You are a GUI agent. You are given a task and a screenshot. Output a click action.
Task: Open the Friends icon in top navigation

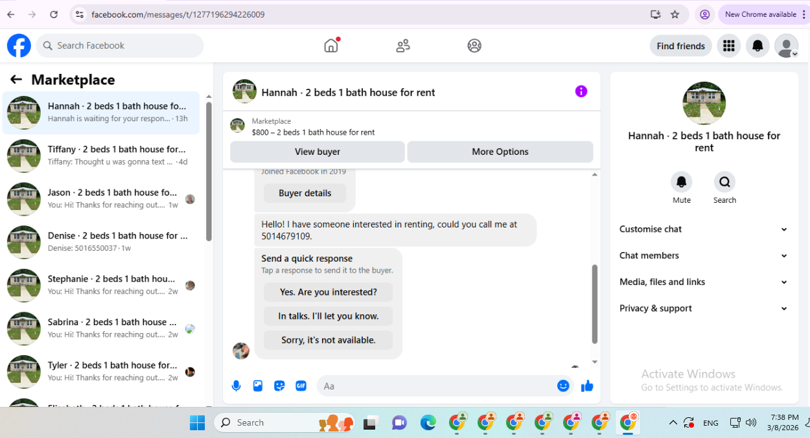click(403, 46)
